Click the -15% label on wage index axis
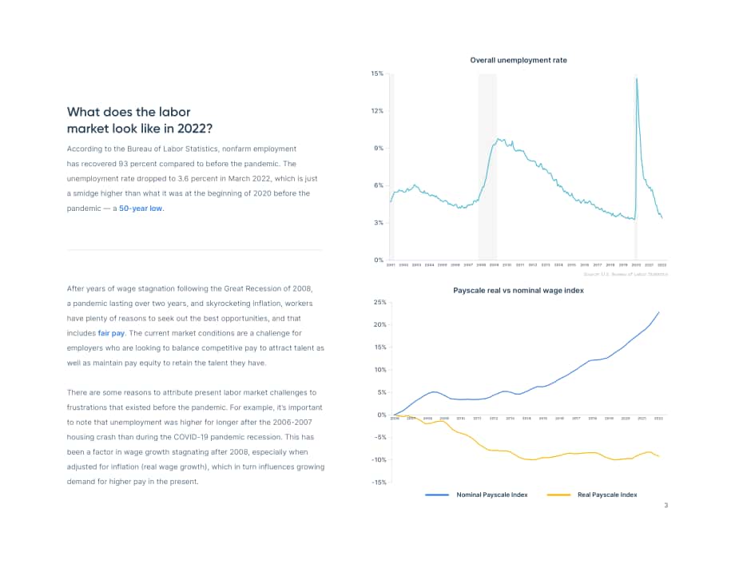 pos(379,483)
